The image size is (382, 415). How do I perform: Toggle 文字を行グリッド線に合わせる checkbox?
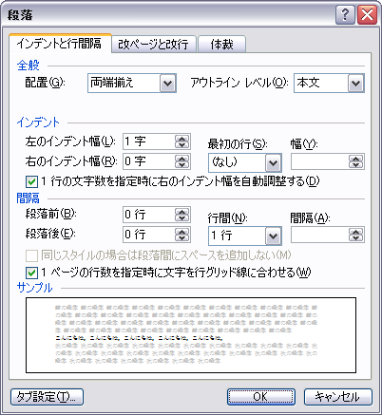point(31,273)
